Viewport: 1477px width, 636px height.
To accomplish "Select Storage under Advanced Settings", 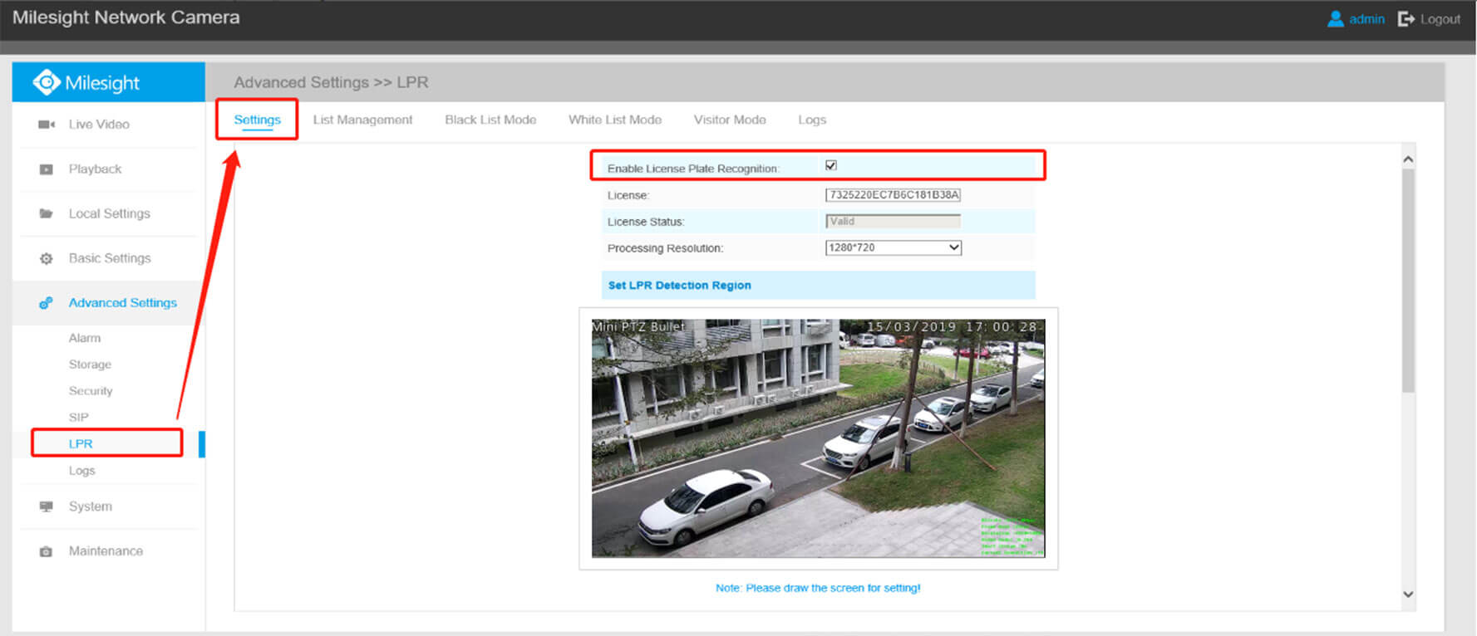I will tap(90, 364).
